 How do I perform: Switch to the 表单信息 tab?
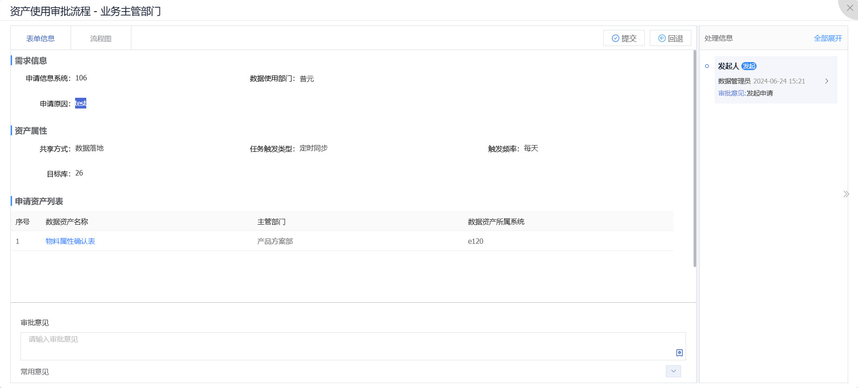[x=40, y=38]
